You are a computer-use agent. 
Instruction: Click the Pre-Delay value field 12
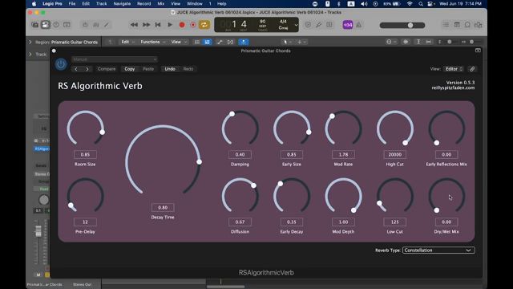point(85,222)
